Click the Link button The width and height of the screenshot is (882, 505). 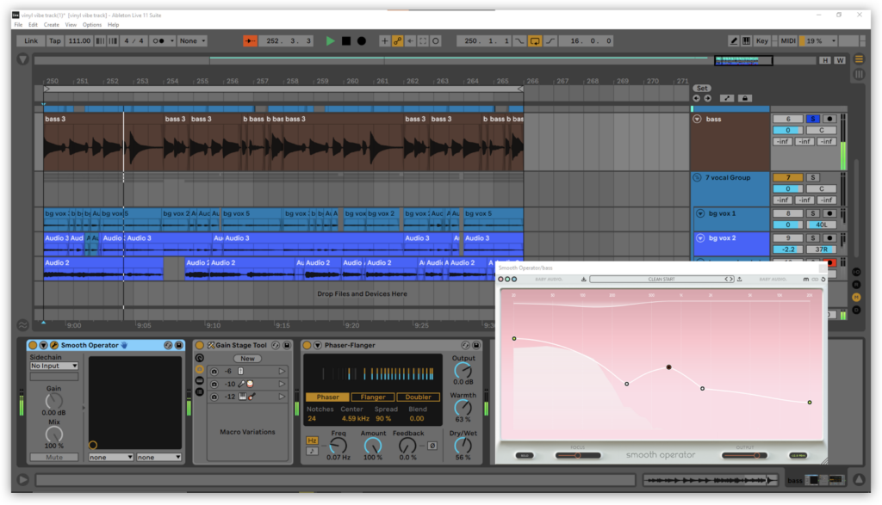point(31,41)
